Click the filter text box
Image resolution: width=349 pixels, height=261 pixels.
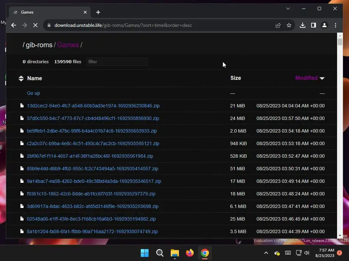pyautogui.click(x=117, y=62)
